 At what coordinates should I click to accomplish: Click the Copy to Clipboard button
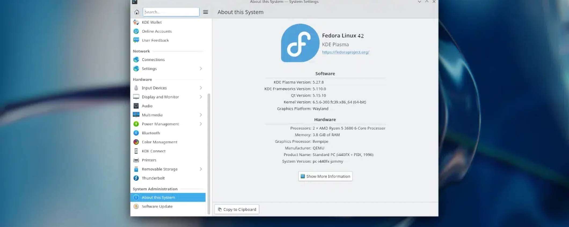click(237, 209)
